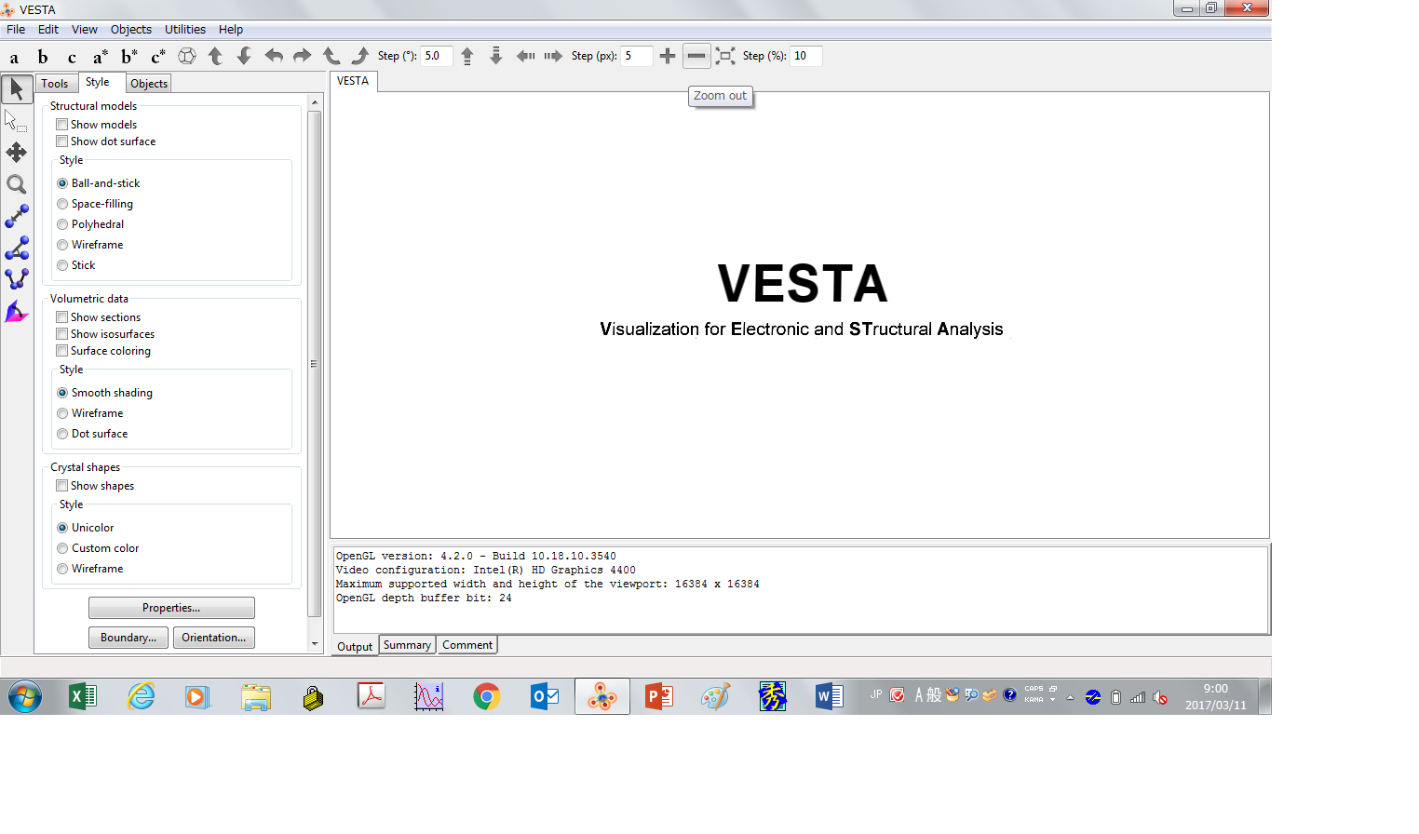The height and width of the screenshot is (834, 1419).
Task: Choose the rubber-band selection arrow tool
Action: 17,121
